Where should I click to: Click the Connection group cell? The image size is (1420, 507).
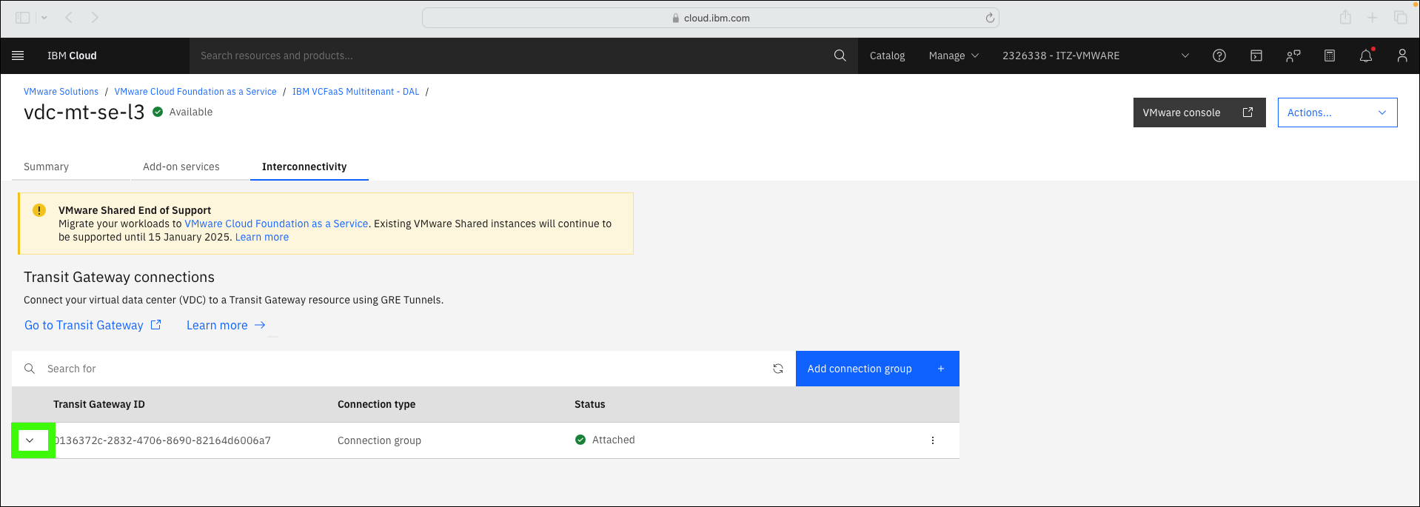click(x=379, y=440)
